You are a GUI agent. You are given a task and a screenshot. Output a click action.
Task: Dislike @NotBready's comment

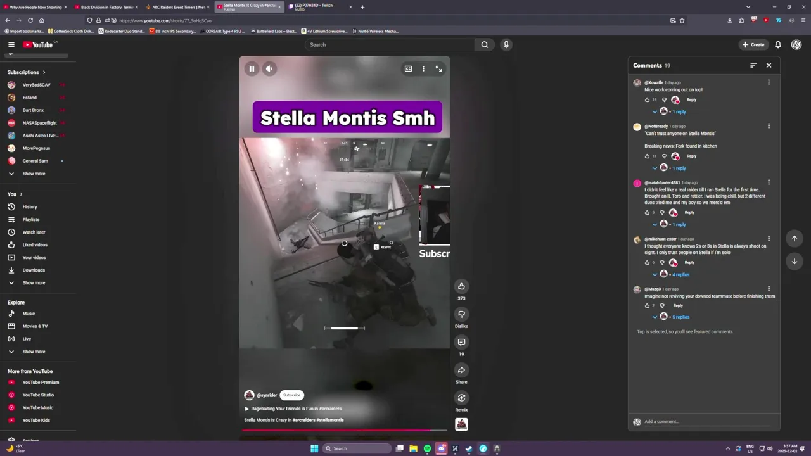(664, 156)
